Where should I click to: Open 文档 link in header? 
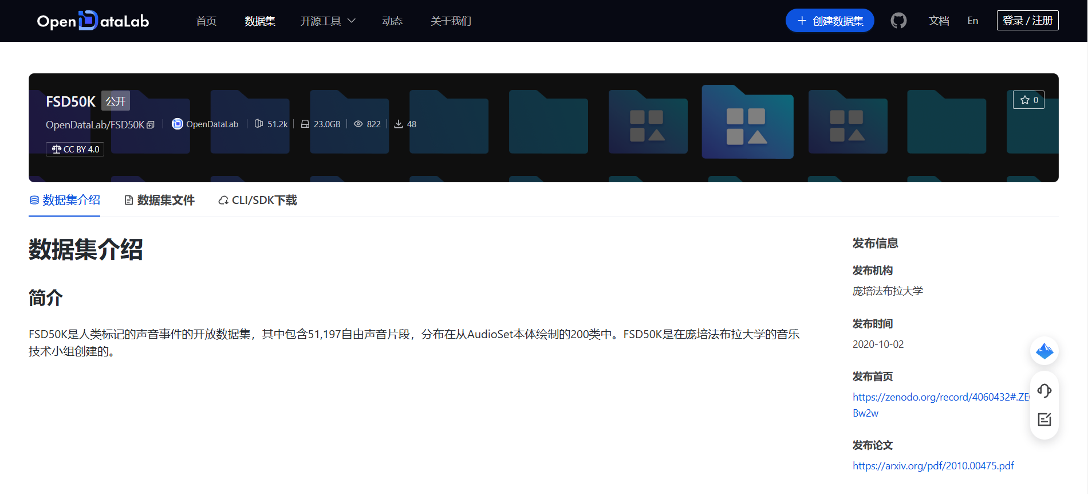[x=939, y=21]
